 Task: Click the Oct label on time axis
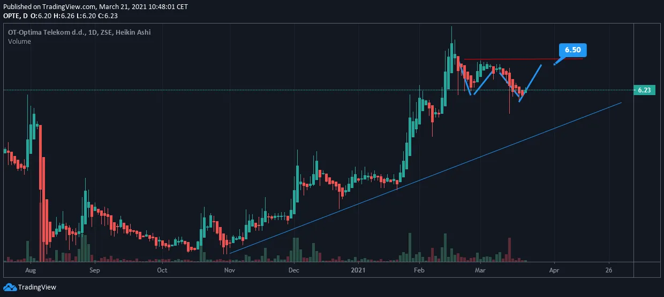coord(162,270)
